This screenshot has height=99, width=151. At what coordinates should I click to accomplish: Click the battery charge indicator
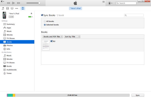(30, 17)
